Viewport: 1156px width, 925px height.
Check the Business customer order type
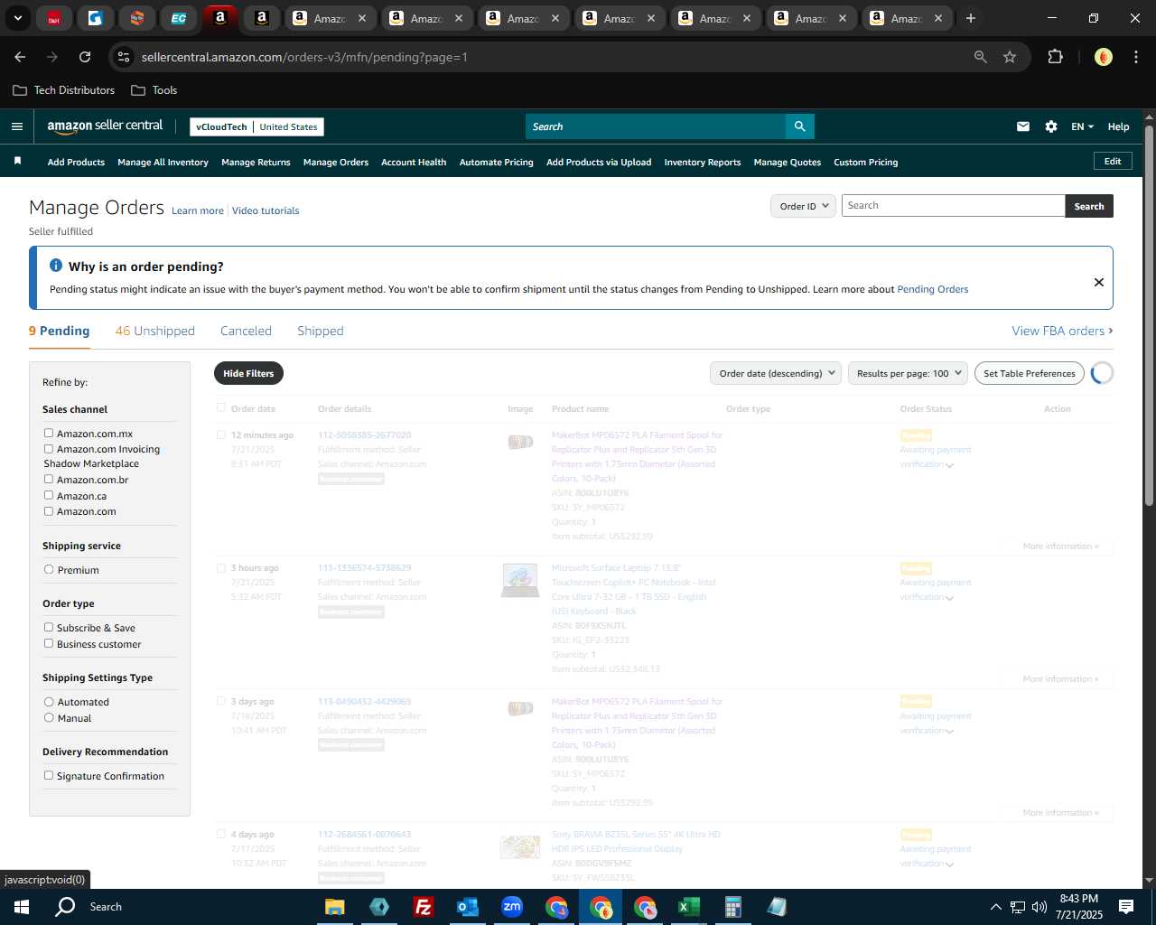49,643
